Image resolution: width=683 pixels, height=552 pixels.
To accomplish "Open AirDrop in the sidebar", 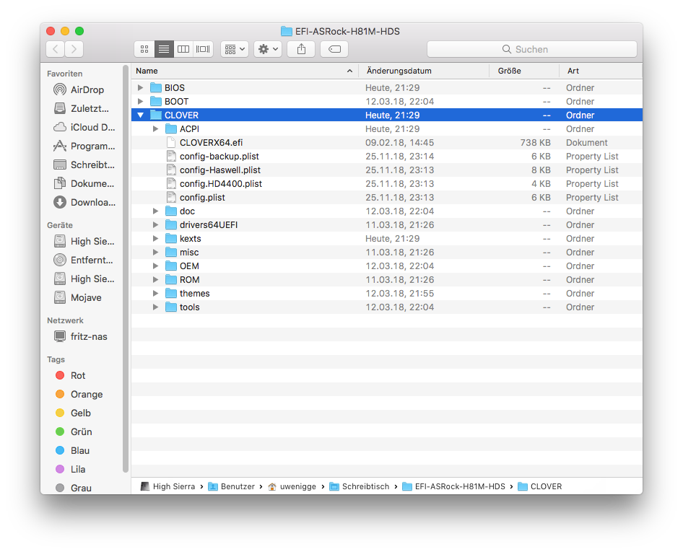I will (79, 89).
